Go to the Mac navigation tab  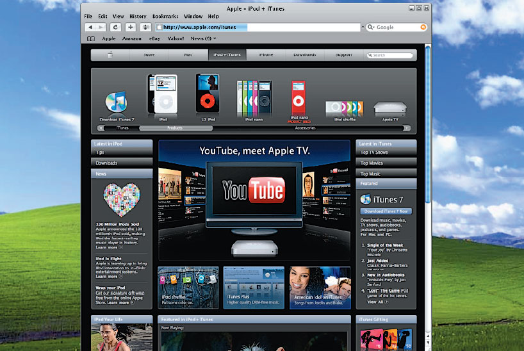[188, 54]
